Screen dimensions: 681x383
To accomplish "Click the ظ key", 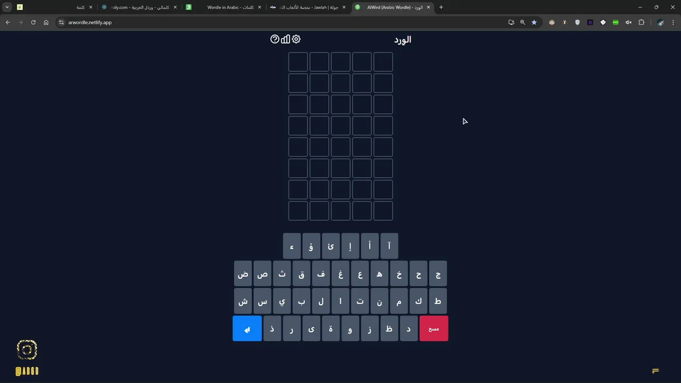I will (389, 329).
